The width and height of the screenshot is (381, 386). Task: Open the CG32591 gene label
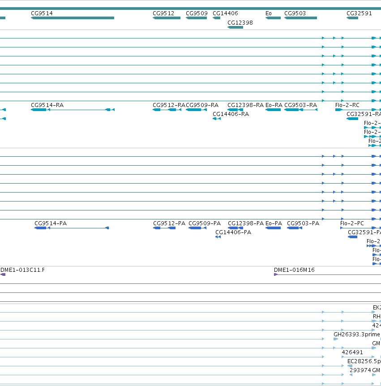click(359, 13)
